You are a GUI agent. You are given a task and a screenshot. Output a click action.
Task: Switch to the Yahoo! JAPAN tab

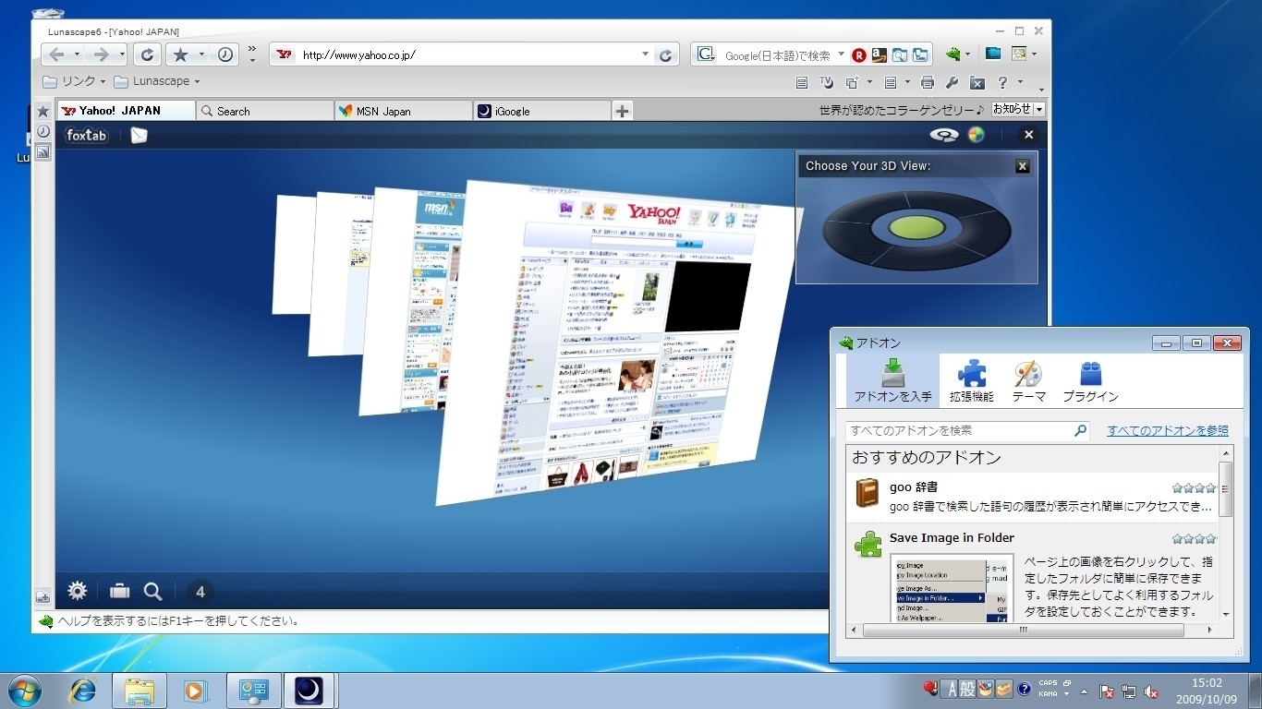pyautogui.click(x=126, y=111)
